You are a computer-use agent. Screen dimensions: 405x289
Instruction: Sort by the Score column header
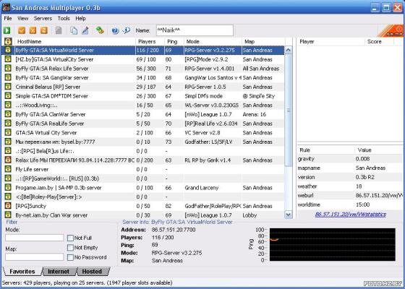380,42
